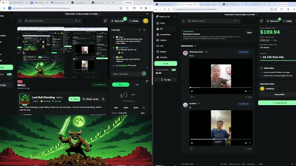
Task: Send the live chat message
Action: (x=144, y=74)
